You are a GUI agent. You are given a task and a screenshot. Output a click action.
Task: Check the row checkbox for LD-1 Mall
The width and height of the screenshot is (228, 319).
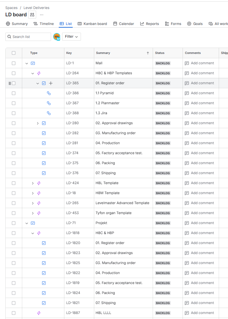pyautogui.click(x=14, y=63)
